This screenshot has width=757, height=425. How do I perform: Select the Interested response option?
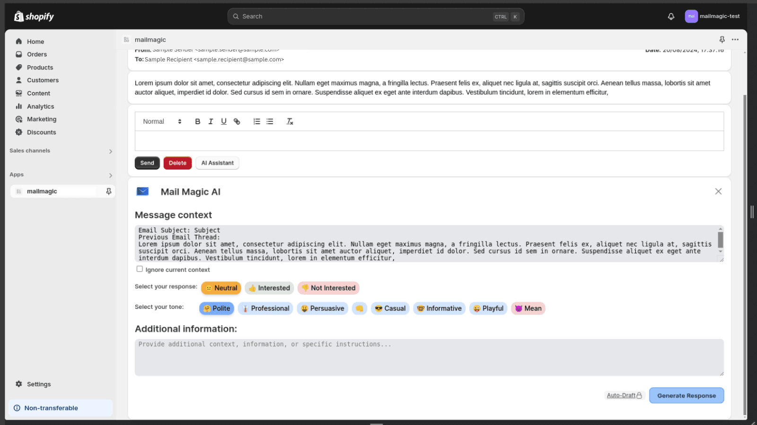[x=269, y=288]
